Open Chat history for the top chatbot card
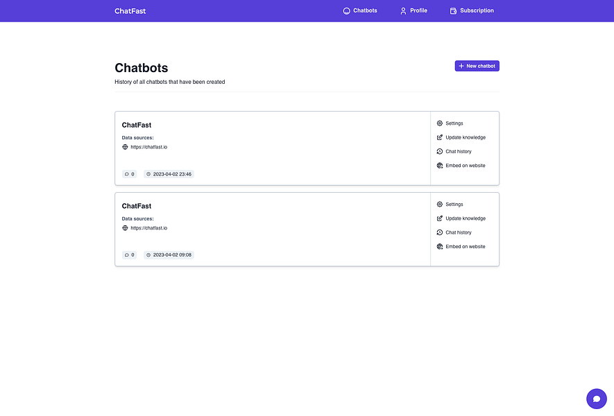The height and width of the screenshot is (416, 614). 458,150
